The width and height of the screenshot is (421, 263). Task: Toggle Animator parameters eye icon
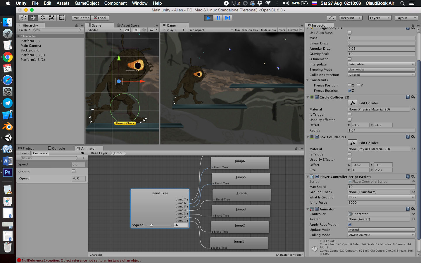pos(82,153)
